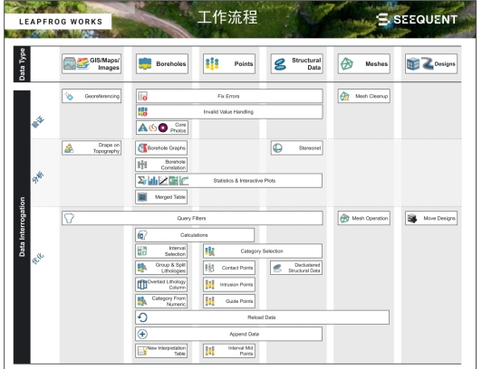The width and height of the screenshot is (482, 369).
Task: Click the Data Type sidebar label
Action: (22, 64)
